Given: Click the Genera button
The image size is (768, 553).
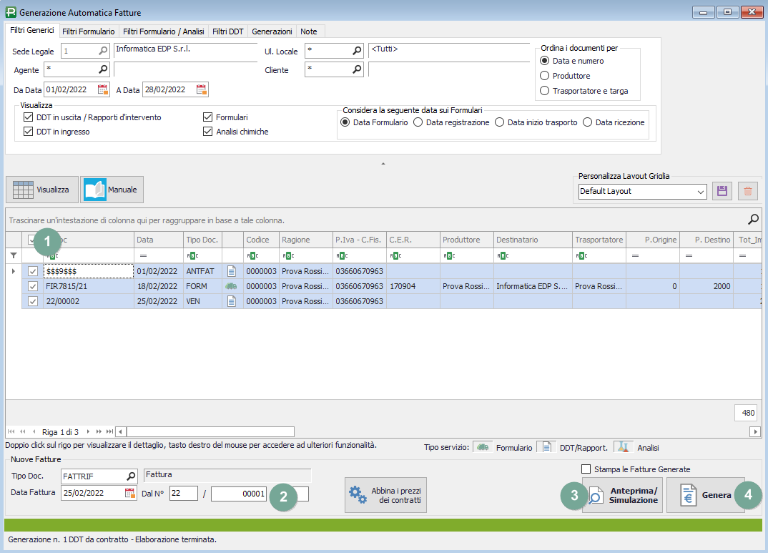Looking at the screenshot, I should click(706, 495).
